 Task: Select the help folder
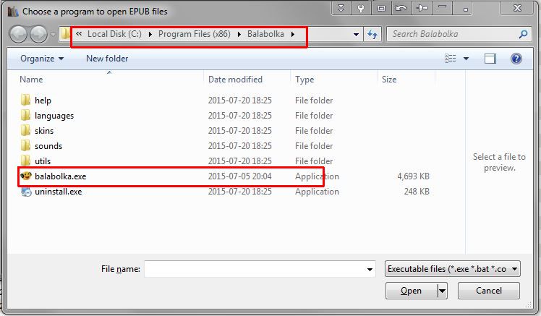coord(43,101)
